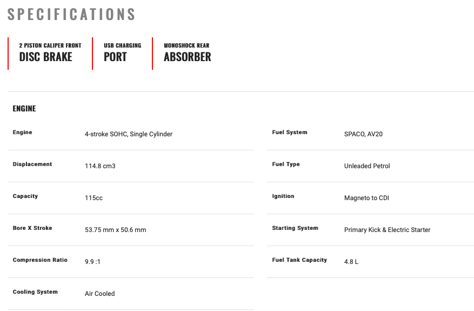Click the 114.8 cm3 displacement value
This screenshot has height=311, width=474.
(100, 166)
